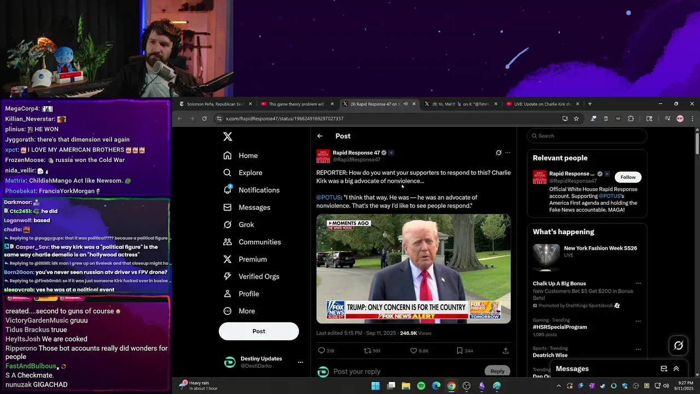Bookmark the post showing 244
This screenshot has width=700, height=394.
[x=459, y=351]
